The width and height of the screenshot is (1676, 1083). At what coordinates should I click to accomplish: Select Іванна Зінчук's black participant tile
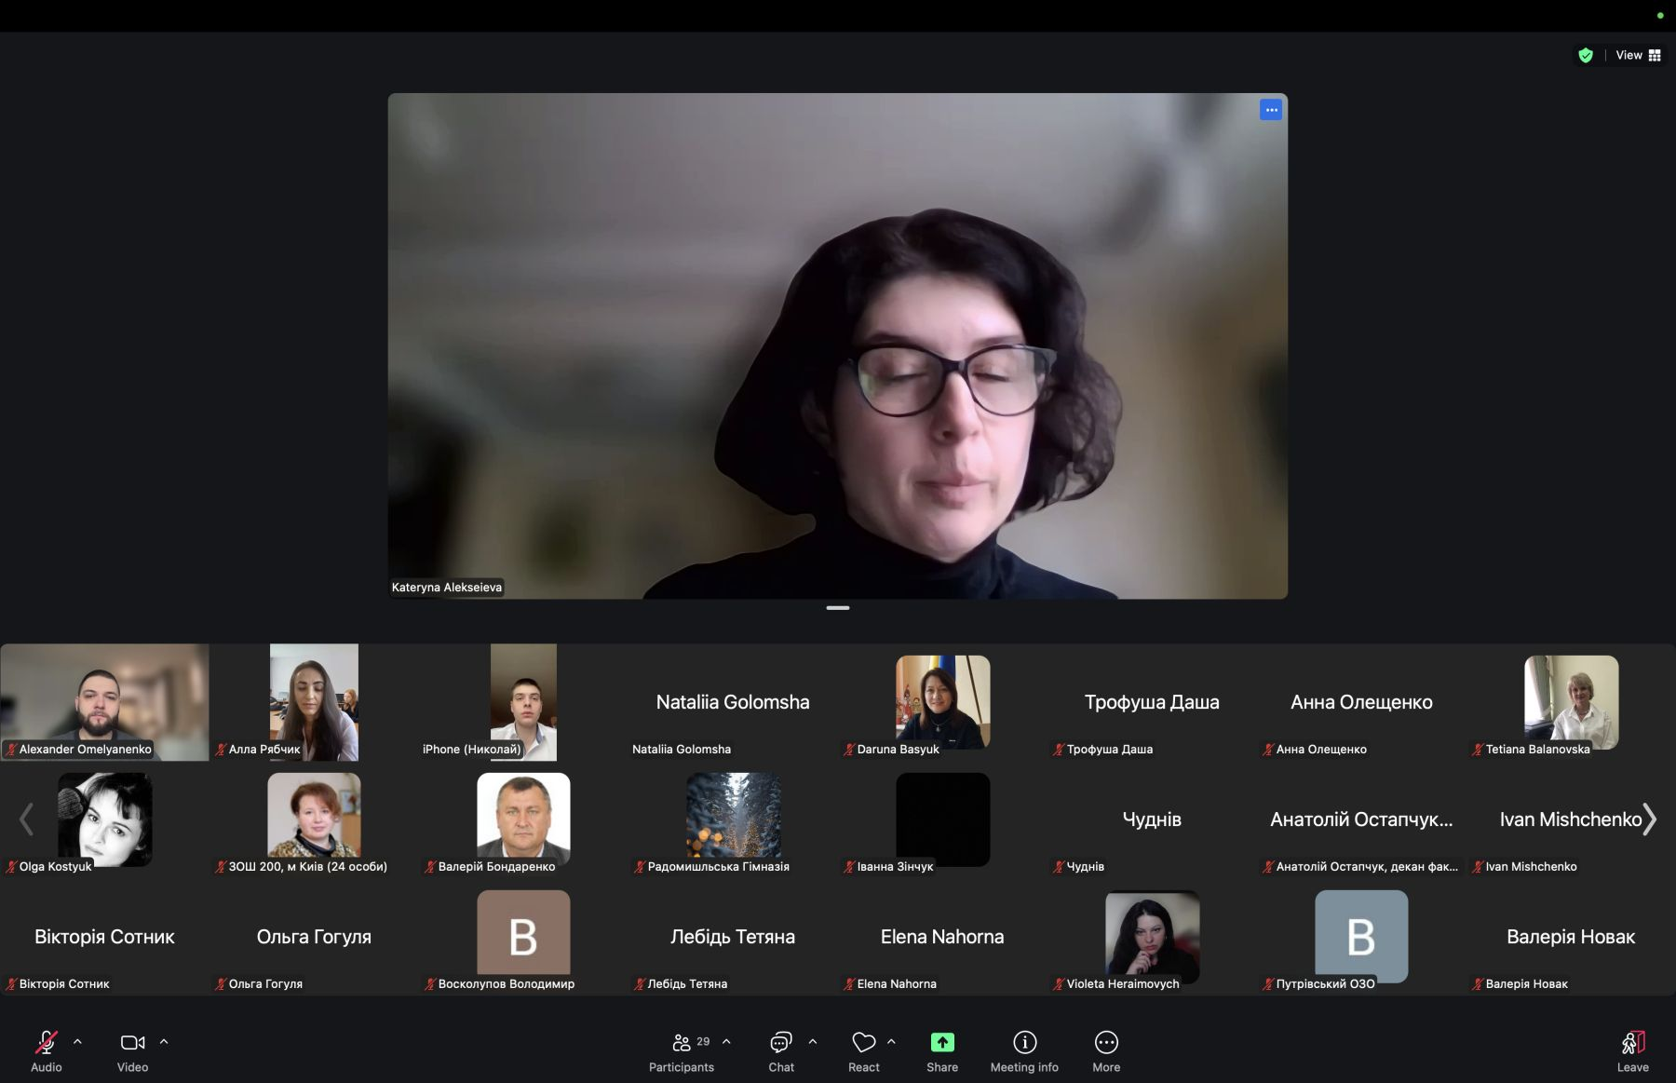[942, 819]
